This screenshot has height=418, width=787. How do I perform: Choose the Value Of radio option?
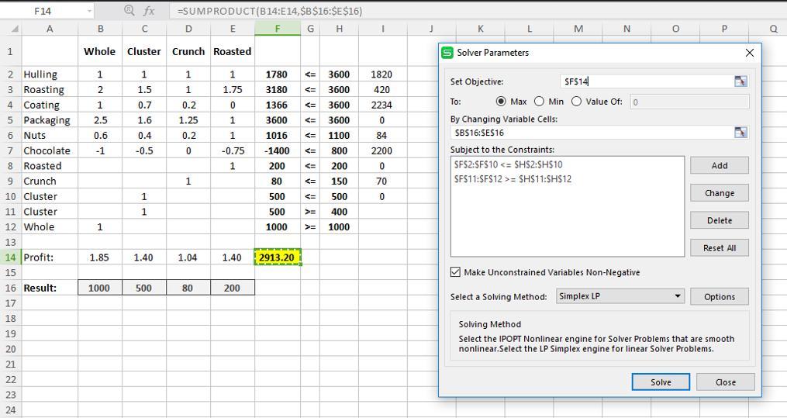(x=576, y=102)
